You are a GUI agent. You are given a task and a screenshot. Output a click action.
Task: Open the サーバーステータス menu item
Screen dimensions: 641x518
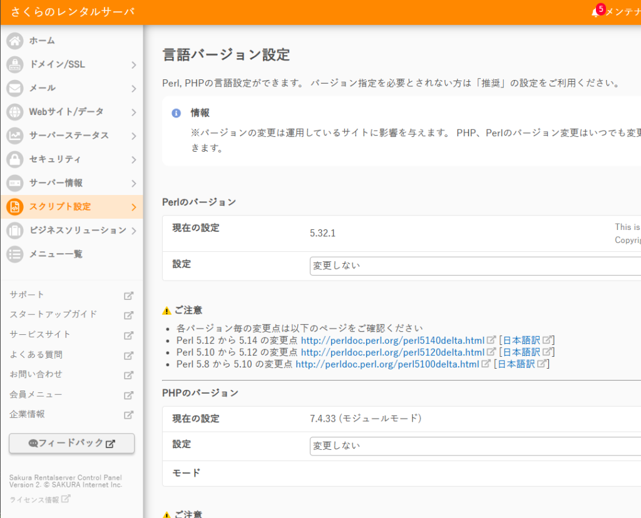(x=69, y=136)
